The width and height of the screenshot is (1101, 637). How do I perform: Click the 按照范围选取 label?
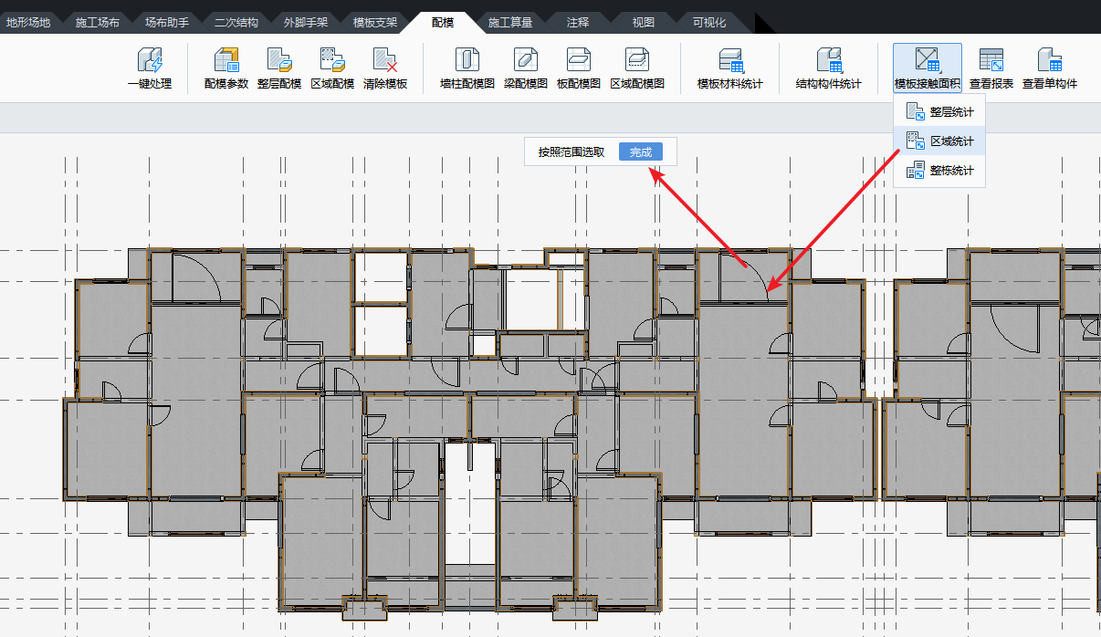tap(571, 152)
